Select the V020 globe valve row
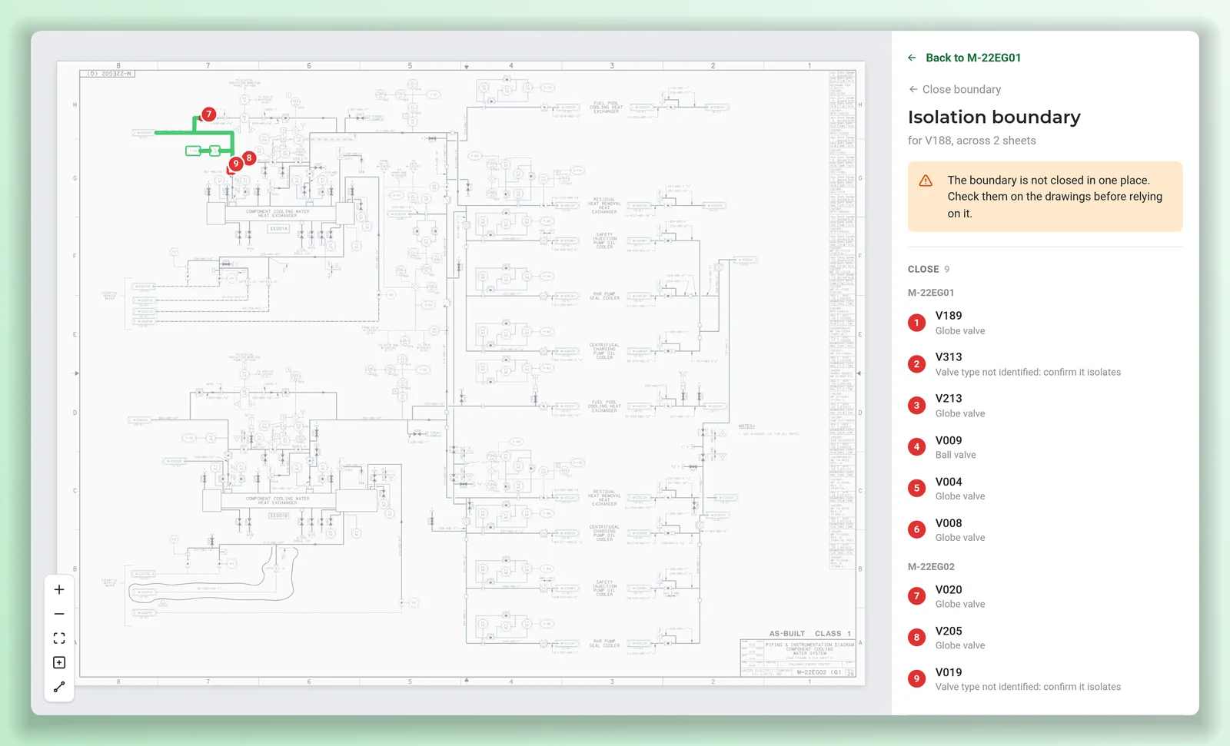 click(1045, 596)
